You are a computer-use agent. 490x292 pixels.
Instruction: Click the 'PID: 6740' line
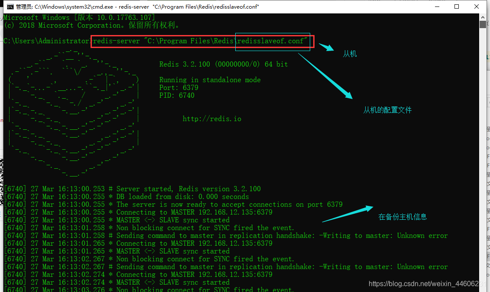click(177, 96)
